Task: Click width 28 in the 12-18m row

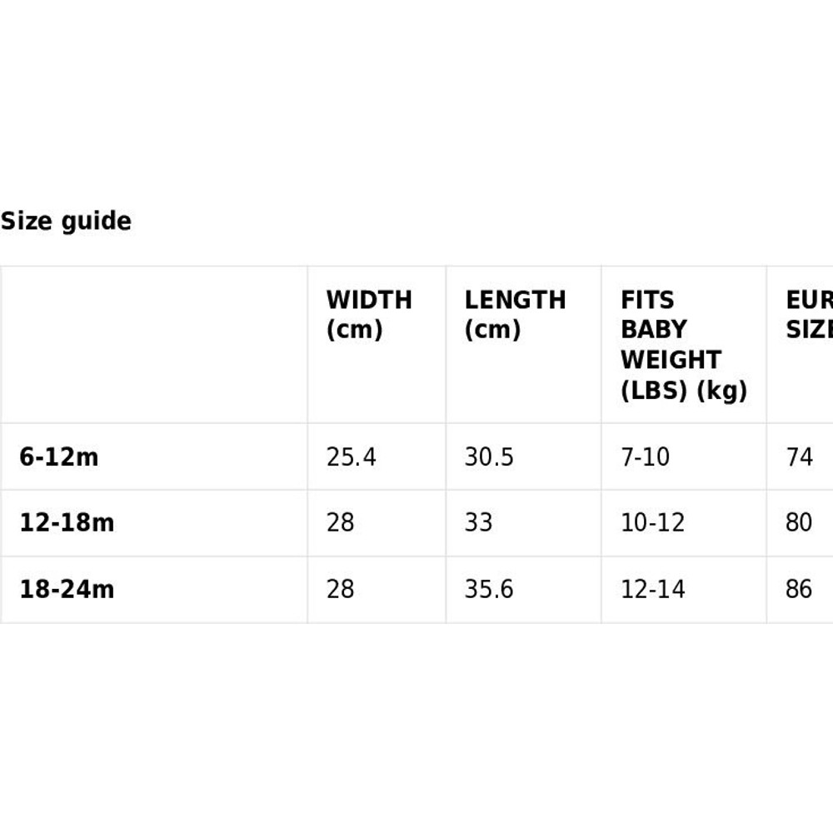Action: point(340,523)
